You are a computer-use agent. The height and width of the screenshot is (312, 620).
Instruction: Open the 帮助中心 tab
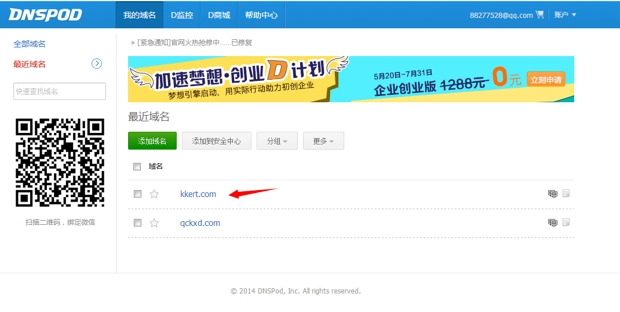tap(261, 15)
